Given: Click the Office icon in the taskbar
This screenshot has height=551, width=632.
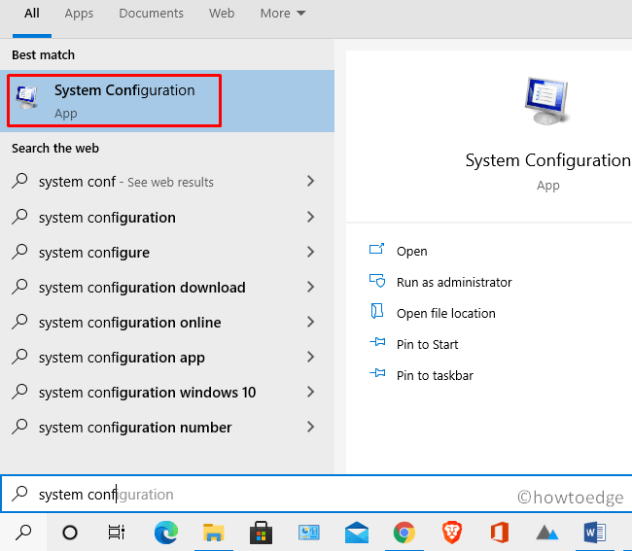Looking at the screenshot, I should pyautogui.click(x=500, y=532).
